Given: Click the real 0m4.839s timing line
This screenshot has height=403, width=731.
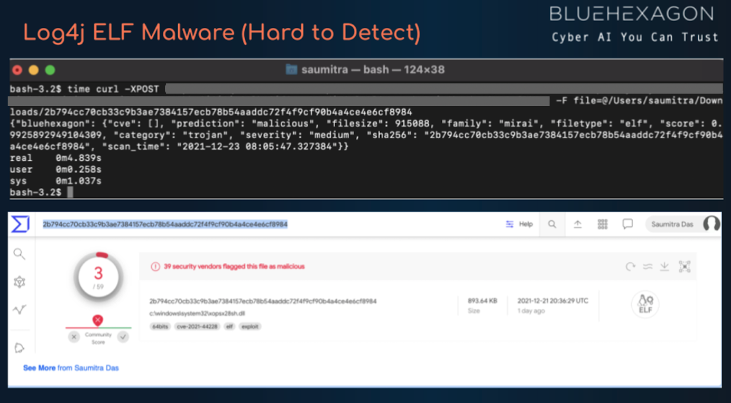Looking at the screenshot, I should pos(56,158).
